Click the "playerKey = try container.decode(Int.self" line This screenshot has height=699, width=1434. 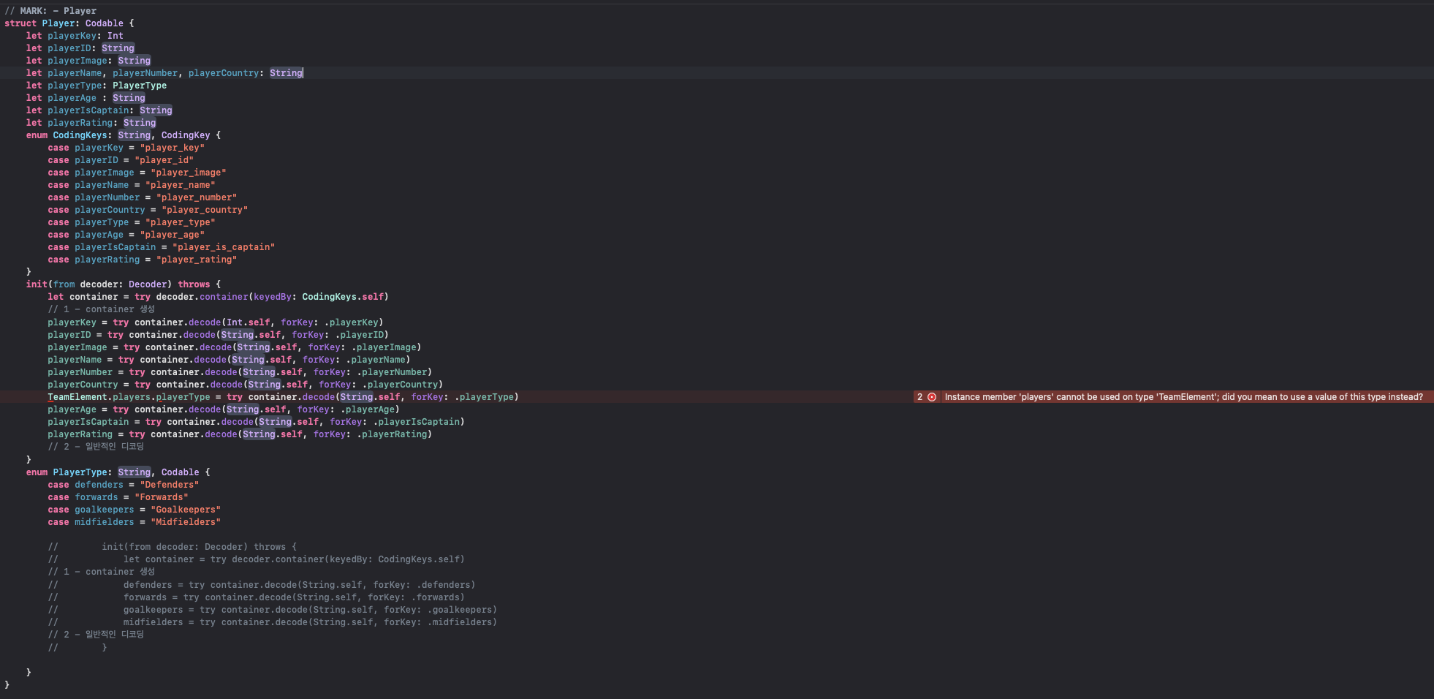click(x=216, y=322)
